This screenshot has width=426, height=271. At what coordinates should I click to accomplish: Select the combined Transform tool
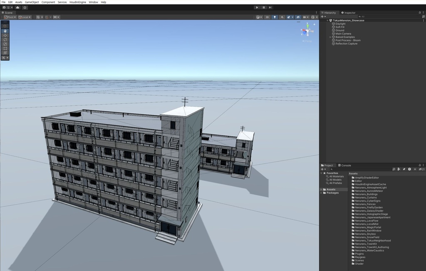click(5, 53)
